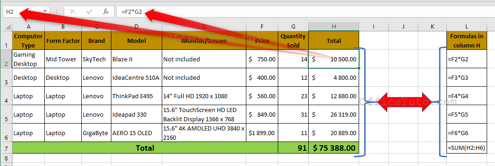Select row 2 header
Viewport: 495px width, 166px height.
pos(6,59)
